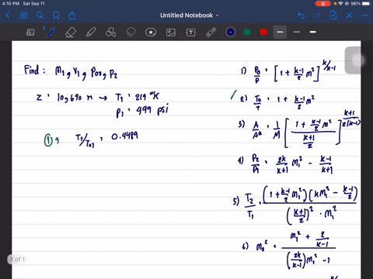Image resolution: width=373 pixels, height=279 pixels.
Task: Tap the floating assistive touch button
Action: point(357,60)
